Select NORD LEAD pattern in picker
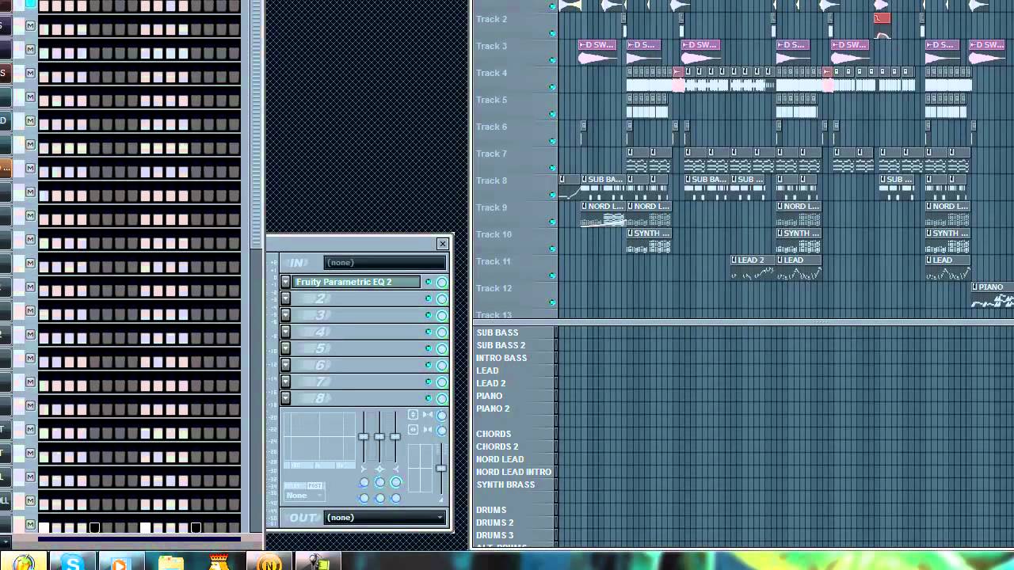The width and height of the screenshot is (1014, 570). 500,459
